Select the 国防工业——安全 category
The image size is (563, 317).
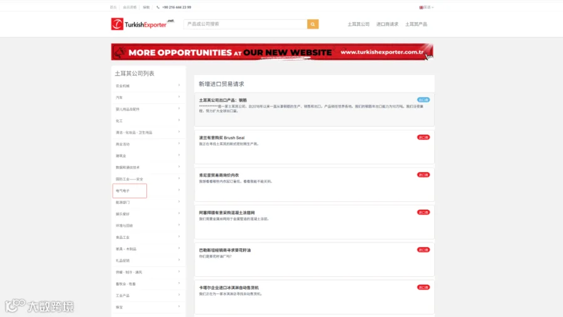(129, 179)
